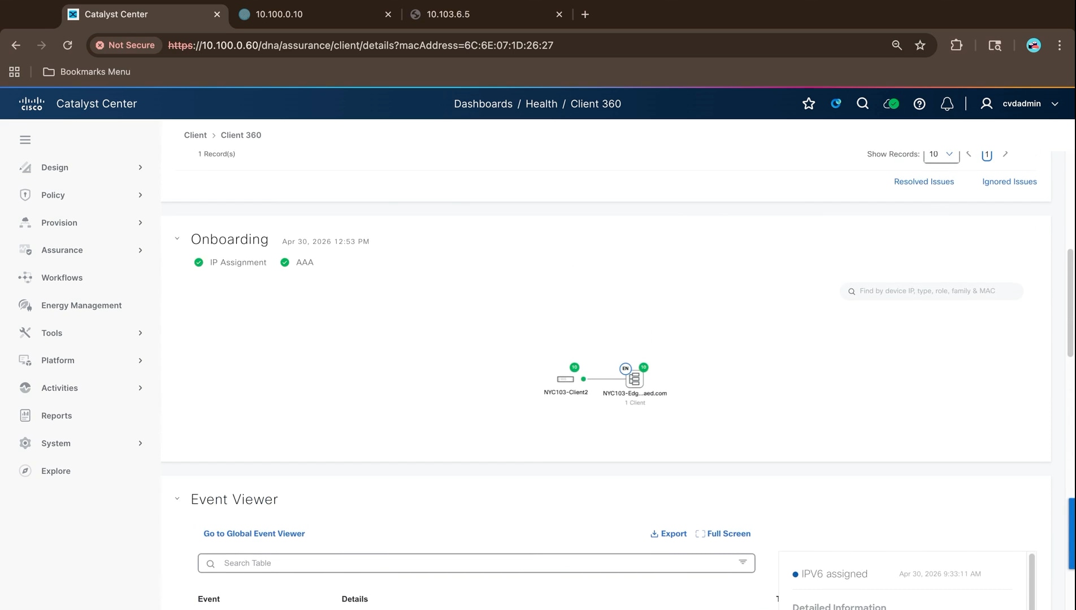Open a new browser tab
Image resolution: width=1076 pixels, height=610 pixels.
[x=585, y=14]
